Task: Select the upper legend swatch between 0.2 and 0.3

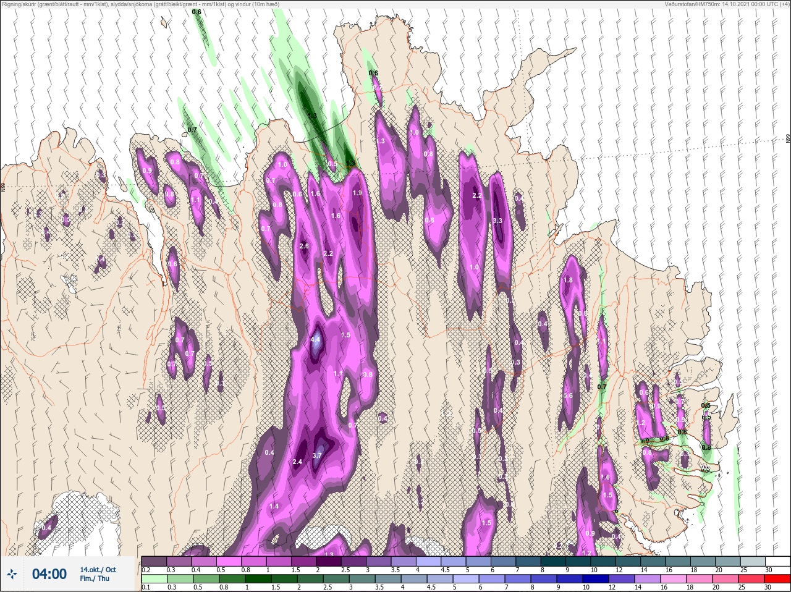Action: click(x=154, y=561)
